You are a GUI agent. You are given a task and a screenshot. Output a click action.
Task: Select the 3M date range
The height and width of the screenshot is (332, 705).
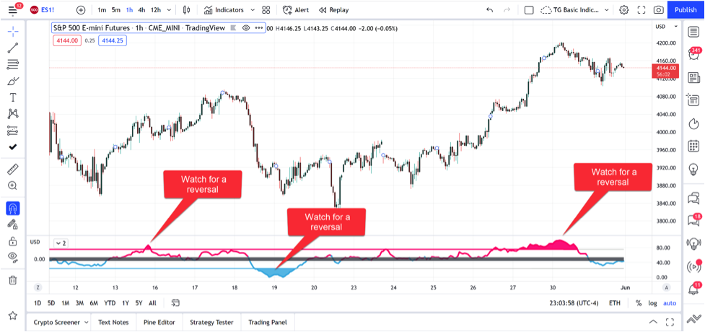click(79, 303)
